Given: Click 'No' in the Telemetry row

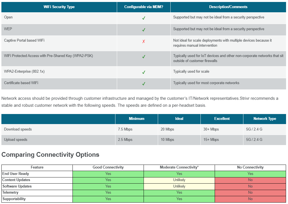Looking at the screenshot, I should (250, 193).
